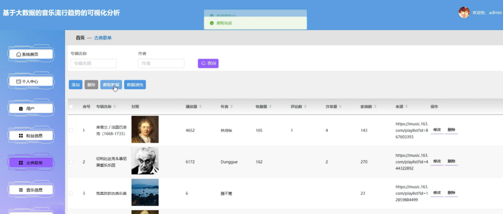This screenshot has height=214, width=503.
Task: Sort by the 歌曲数 column arrows
Action: 375,107
